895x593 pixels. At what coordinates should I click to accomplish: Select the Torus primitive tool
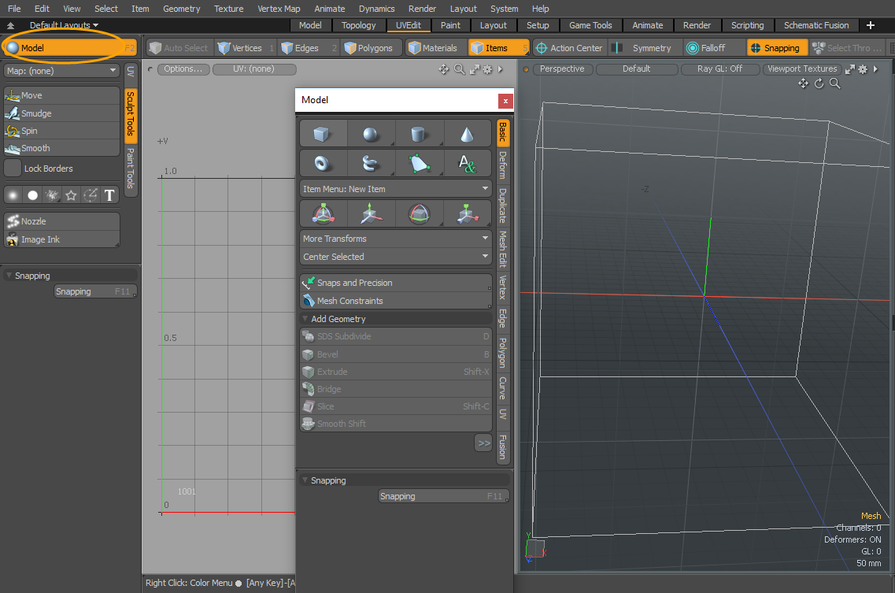point(323,164)
